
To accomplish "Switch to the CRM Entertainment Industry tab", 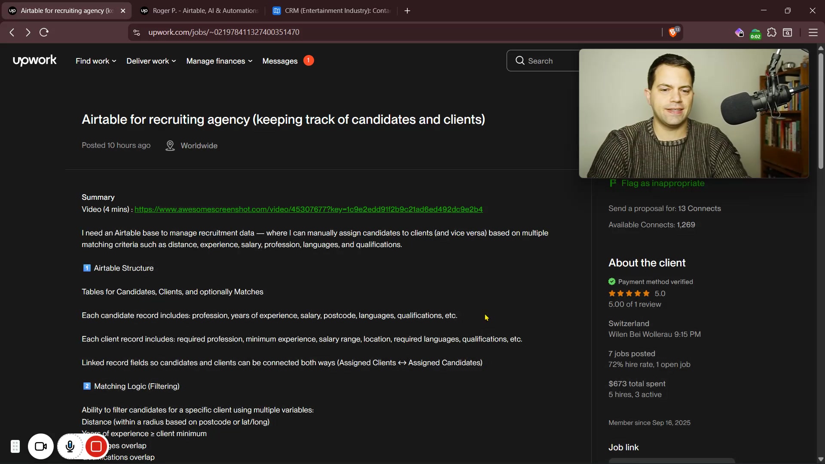I will [x=333, y=11].
